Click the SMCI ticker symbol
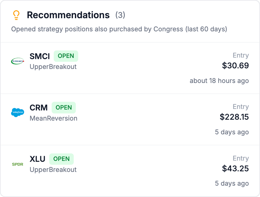 [39, 56]
